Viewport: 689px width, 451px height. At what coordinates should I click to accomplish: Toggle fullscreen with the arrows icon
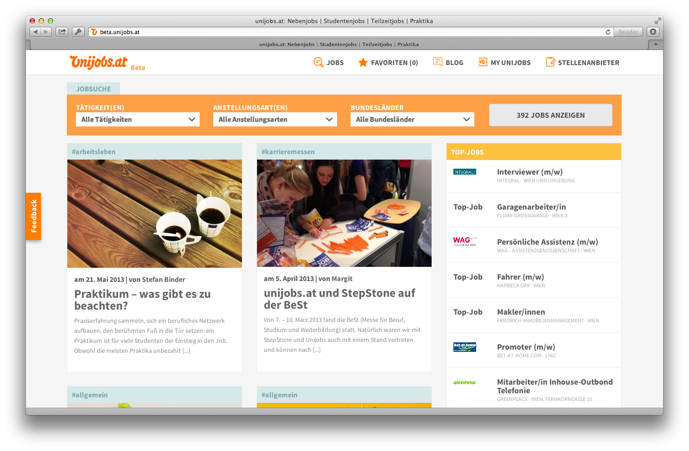658,21
